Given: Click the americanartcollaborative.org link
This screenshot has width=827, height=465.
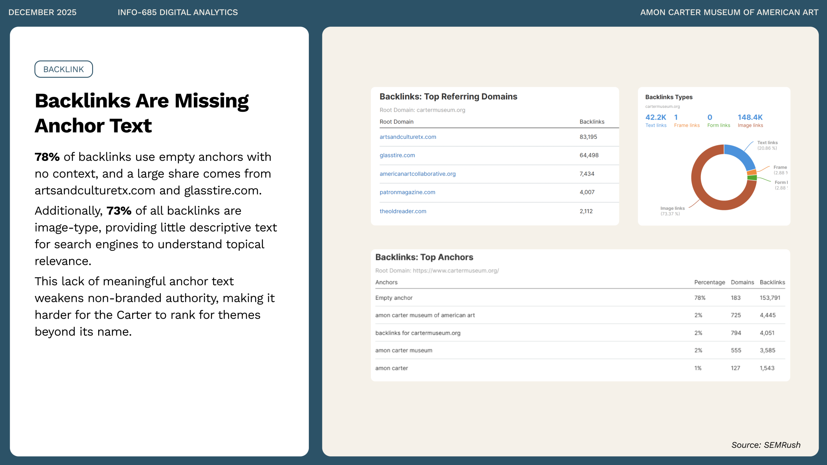Looking at the screenshot, I should click(x=417, y=174).
